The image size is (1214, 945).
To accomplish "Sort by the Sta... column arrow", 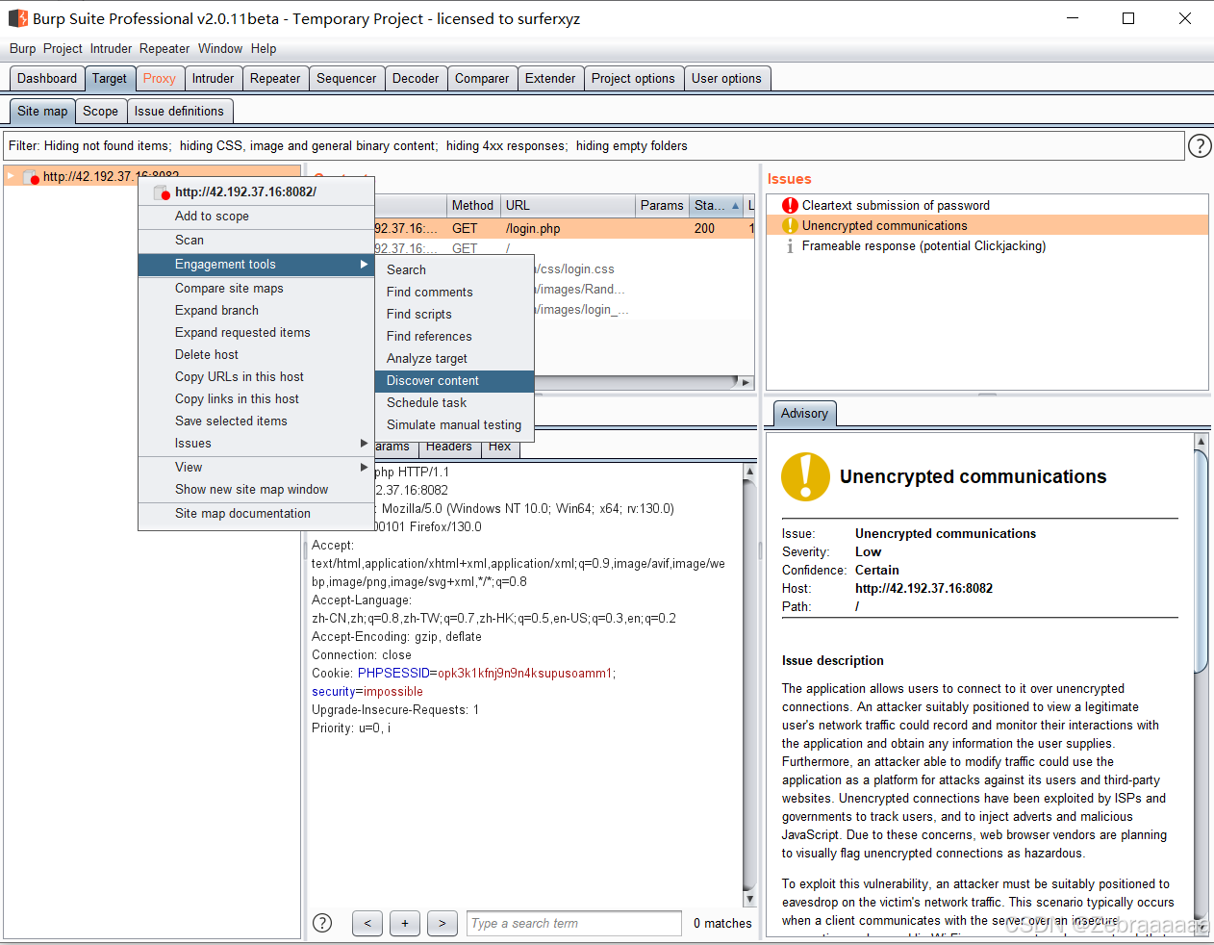I will [735, 206].
